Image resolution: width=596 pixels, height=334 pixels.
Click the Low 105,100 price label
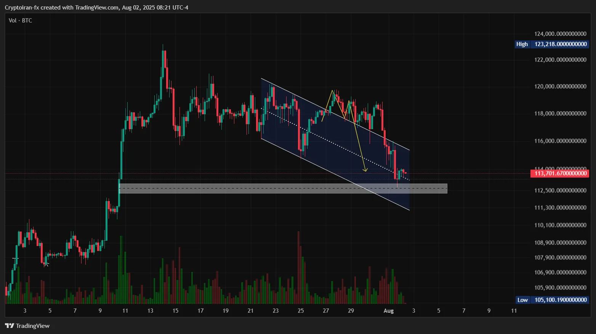(552, 300)
